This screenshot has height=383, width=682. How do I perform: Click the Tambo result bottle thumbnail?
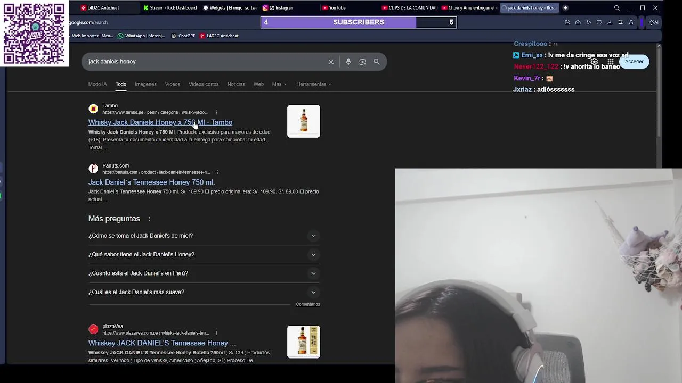tap(304, 121)
